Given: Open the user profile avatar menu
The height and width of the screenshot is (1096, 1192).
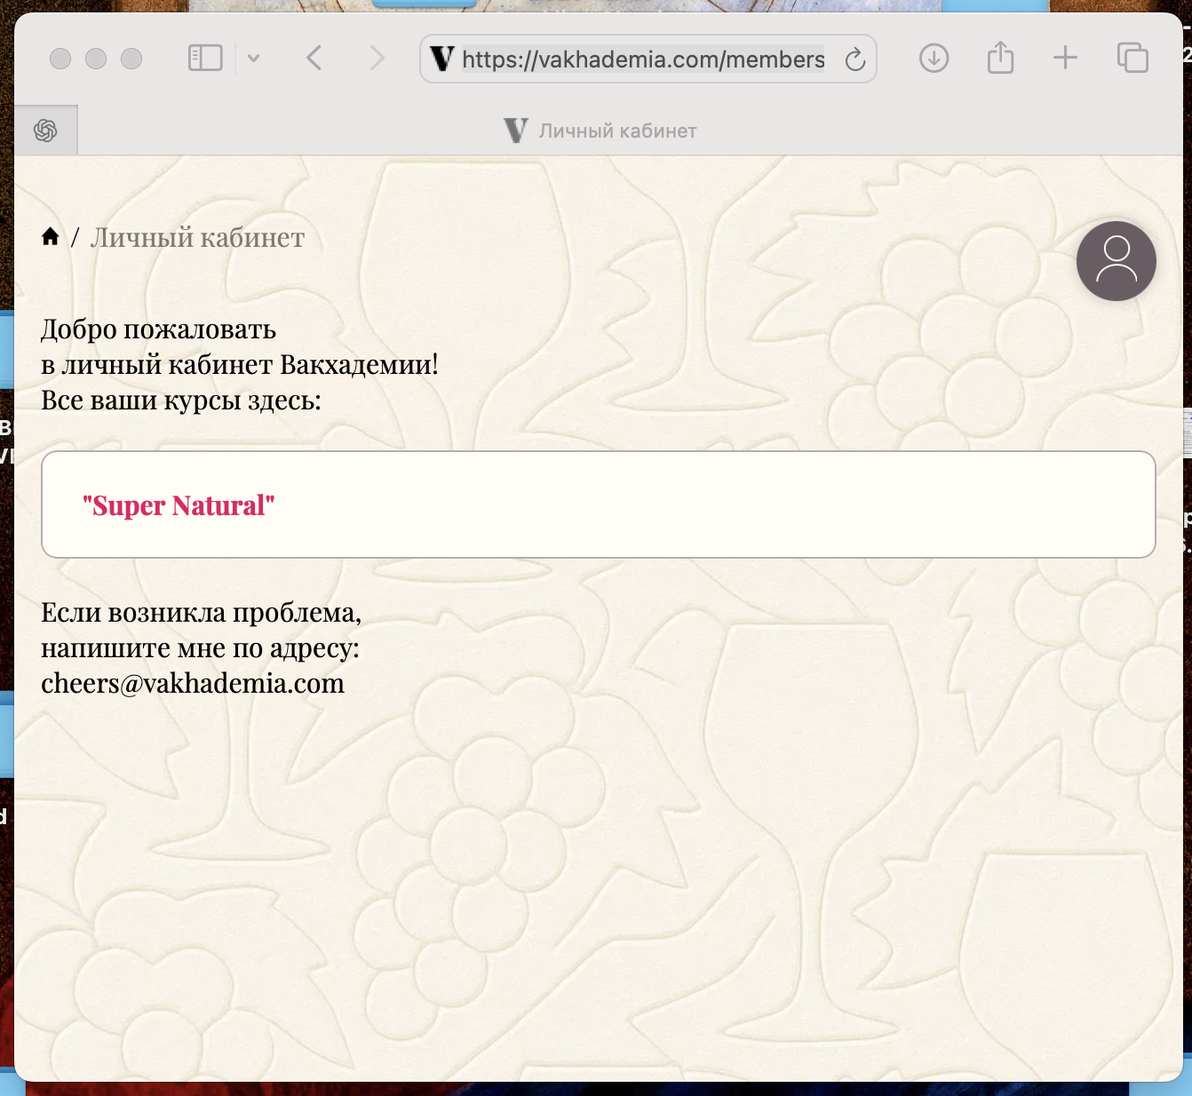Looking at the screenshot, I should coord(1116,261).
